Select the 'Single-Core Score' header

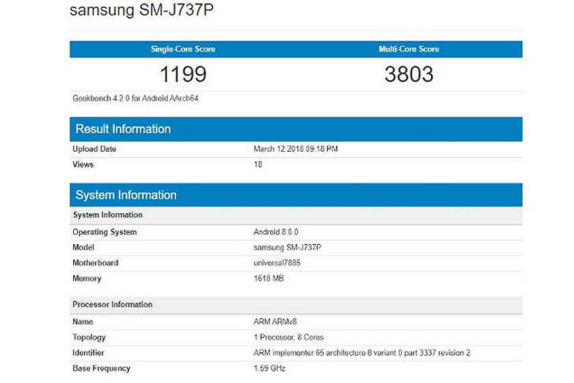182,49
